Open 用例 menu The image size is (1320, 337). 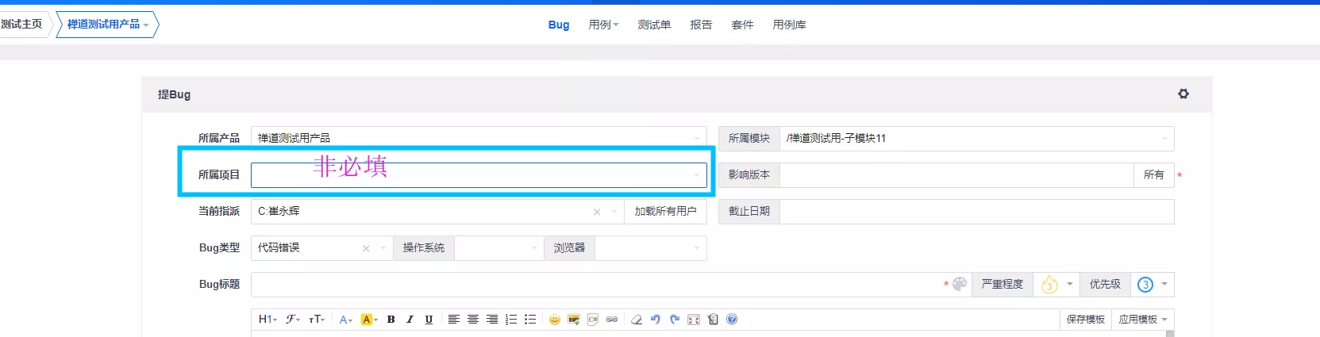[603, 25]
